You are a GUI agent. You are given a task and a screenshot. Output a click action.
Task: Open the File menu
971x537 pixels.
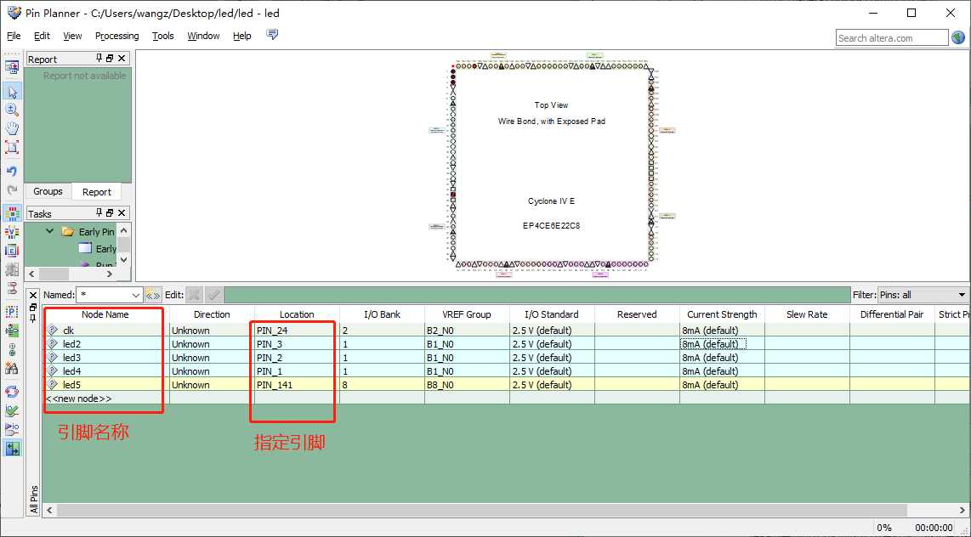click(x=14, y=36)
